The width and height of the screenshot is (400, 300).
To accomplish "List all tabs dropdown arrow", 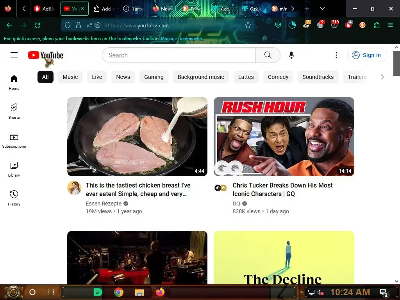I will pos(322,9).
